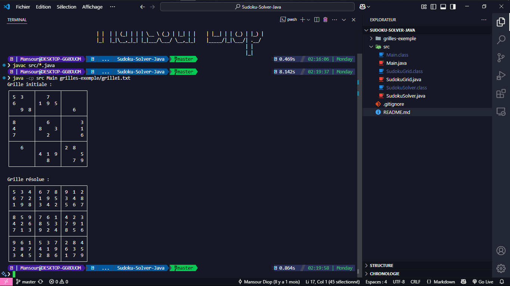Toggle the secondary side bar layout
Screen dimensions: 510x286
[453, 7]
